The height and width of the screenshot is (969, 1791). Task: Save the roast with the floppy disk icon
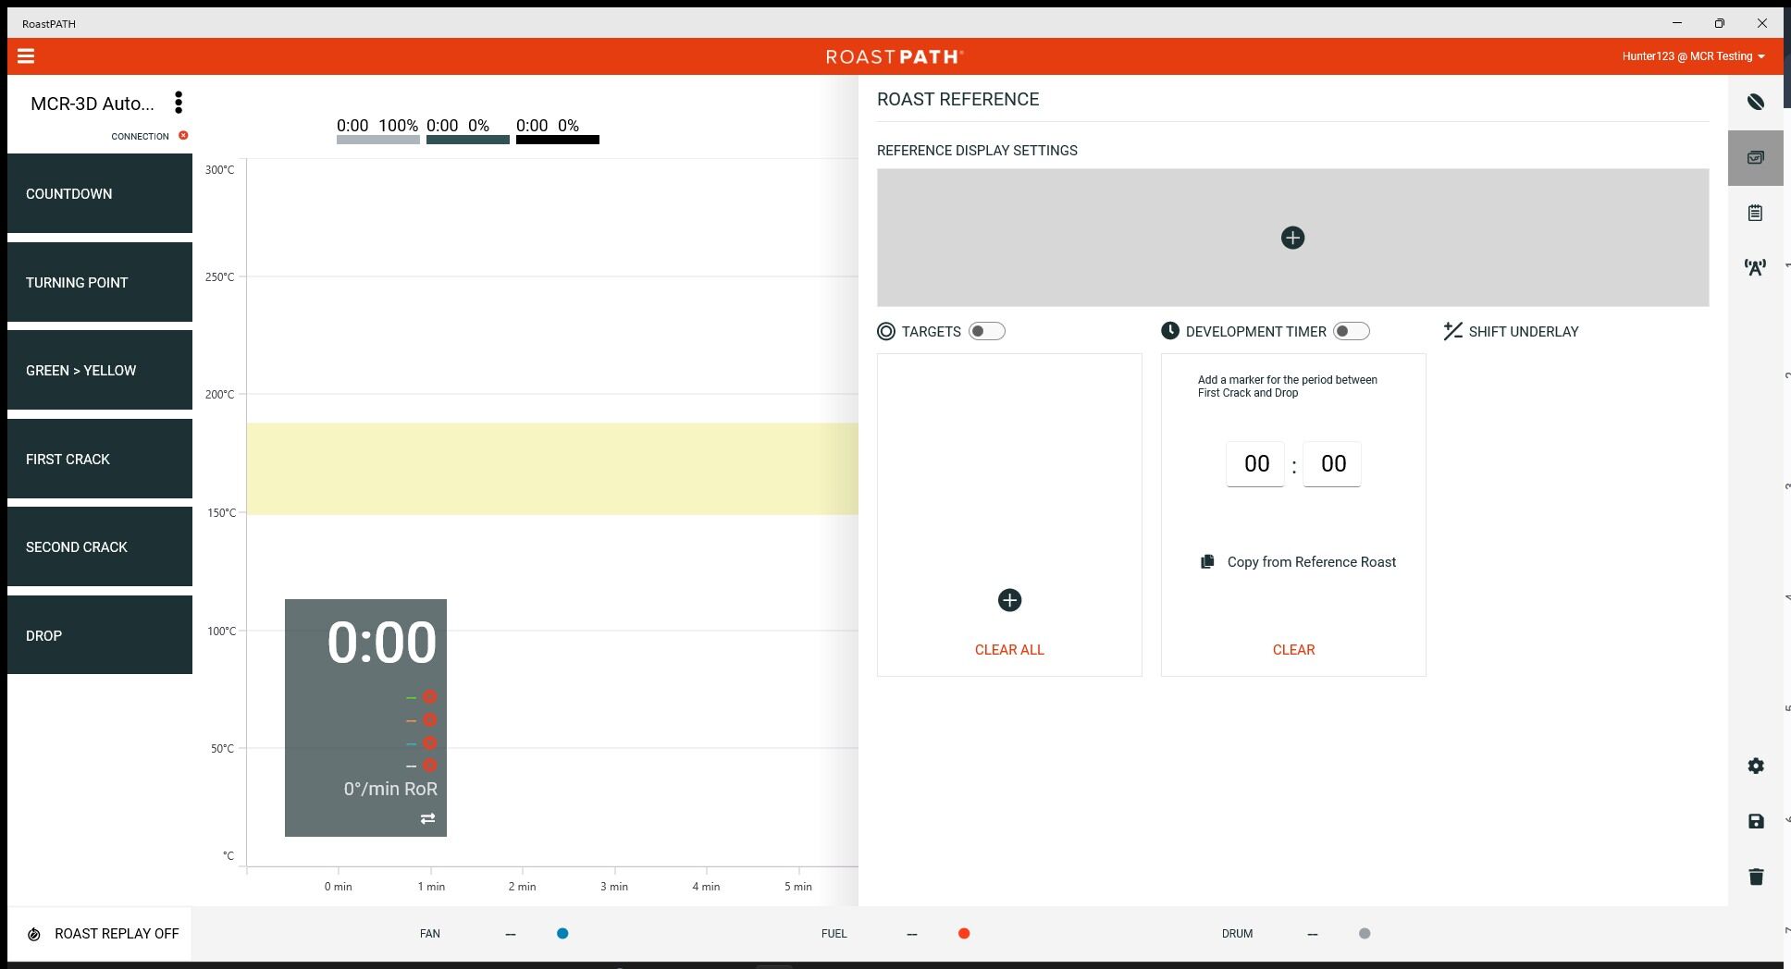point(1756,821)
